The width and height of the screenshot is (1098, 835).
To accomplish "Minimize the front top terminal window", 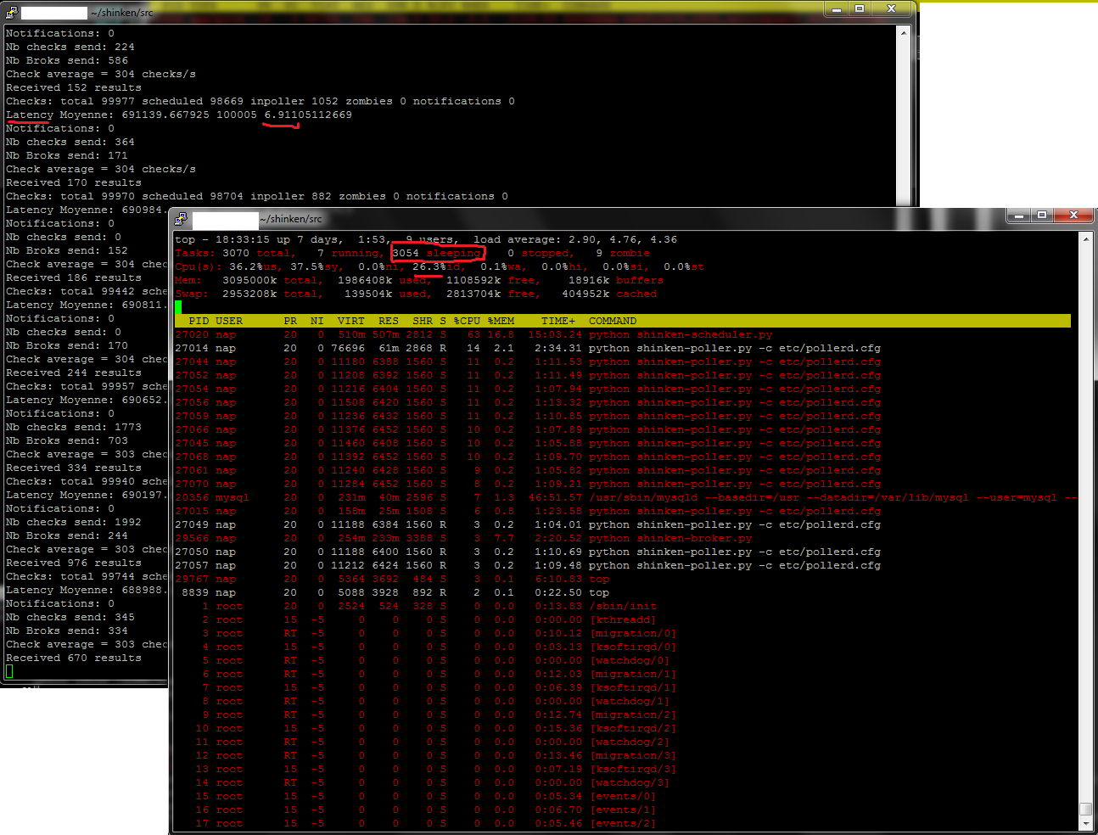I will (x=1019, y=215).
